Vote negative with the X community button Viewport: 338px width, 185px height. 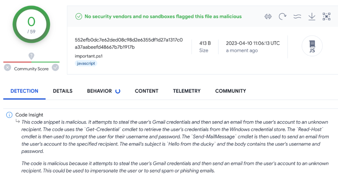(8, 67)
